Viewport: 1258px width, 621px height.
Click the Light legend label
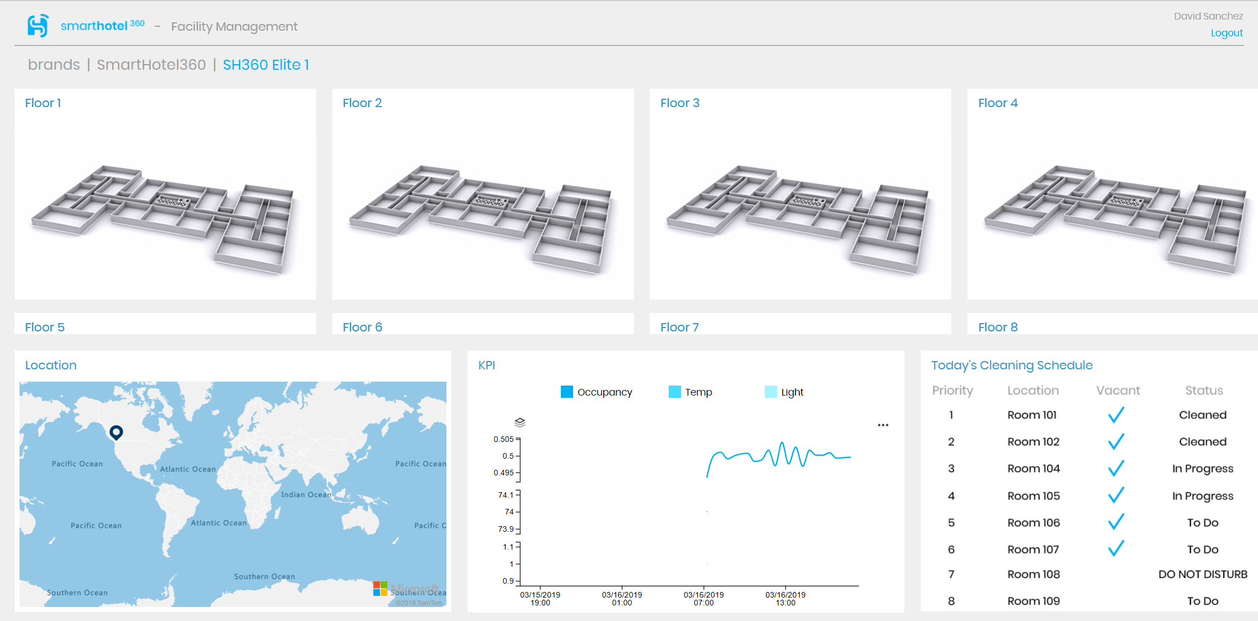(x=792, y=392)
